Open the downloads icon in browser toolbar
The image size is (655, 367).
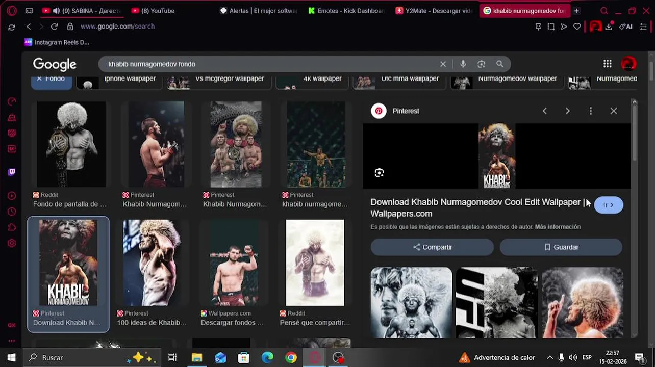coord(609,27)
